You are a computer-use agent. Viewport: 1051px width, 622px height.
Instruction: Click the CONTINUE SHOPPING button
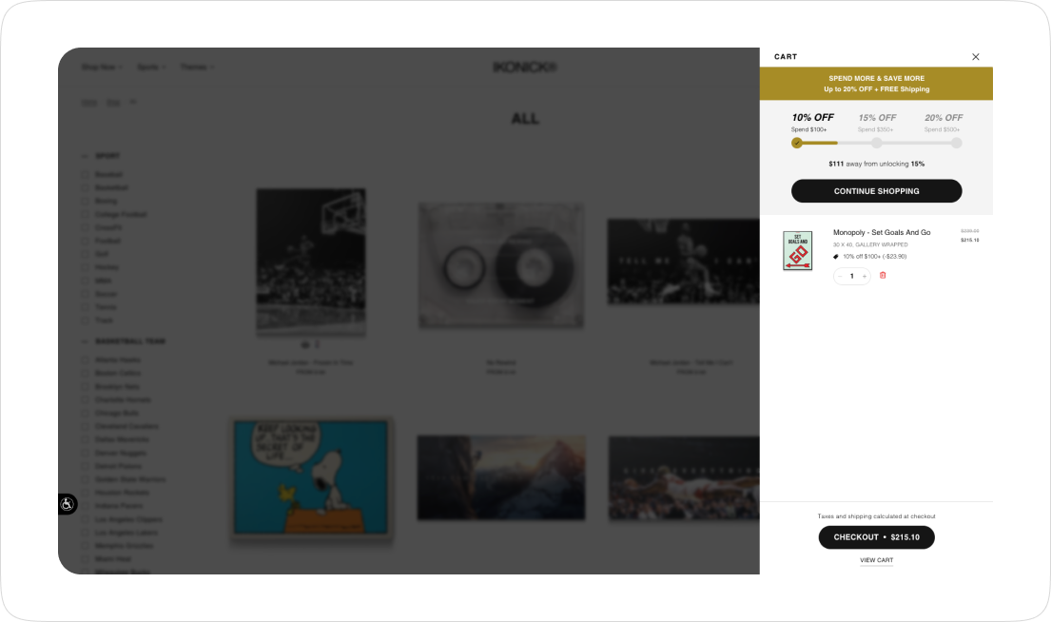point(876,191)
